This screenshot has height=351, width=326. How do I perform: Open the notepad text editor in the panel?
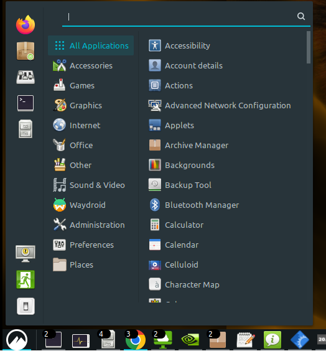click(x=246, y=340)
